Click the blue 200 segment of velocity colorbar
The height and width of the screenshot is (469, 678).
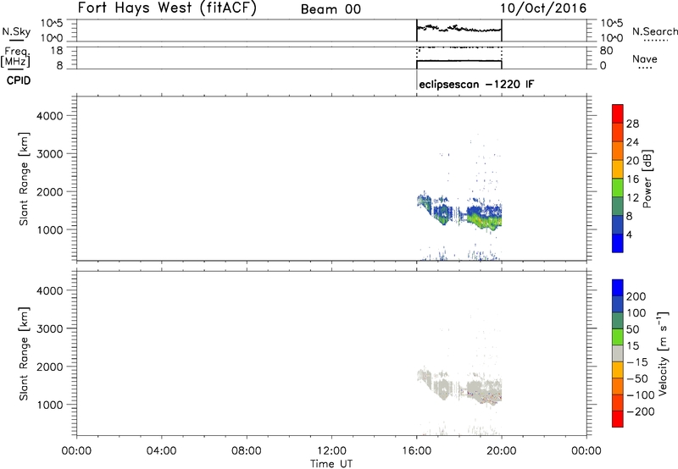tap(618, 288)
